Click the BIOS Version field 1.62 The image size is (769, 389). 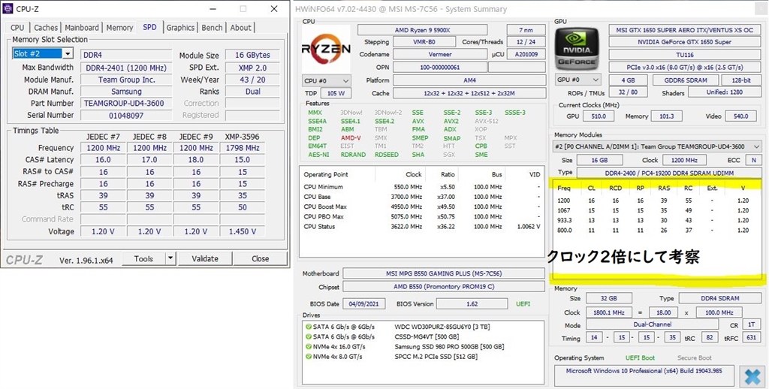pyautogui.click(x=472, y=304)
